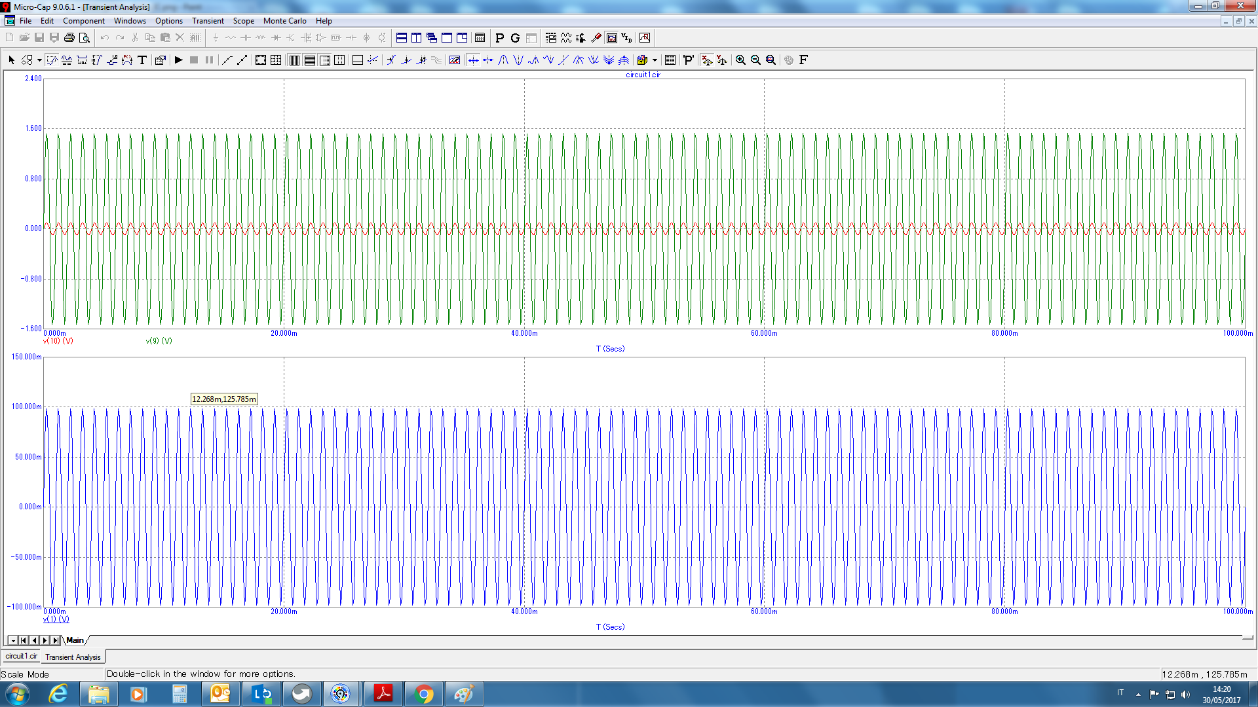Toggle the vertical grid lines button
Image resolution: width=1258 pixels, height=707 pixels.
pyautogui.click(x=294, y=60)
